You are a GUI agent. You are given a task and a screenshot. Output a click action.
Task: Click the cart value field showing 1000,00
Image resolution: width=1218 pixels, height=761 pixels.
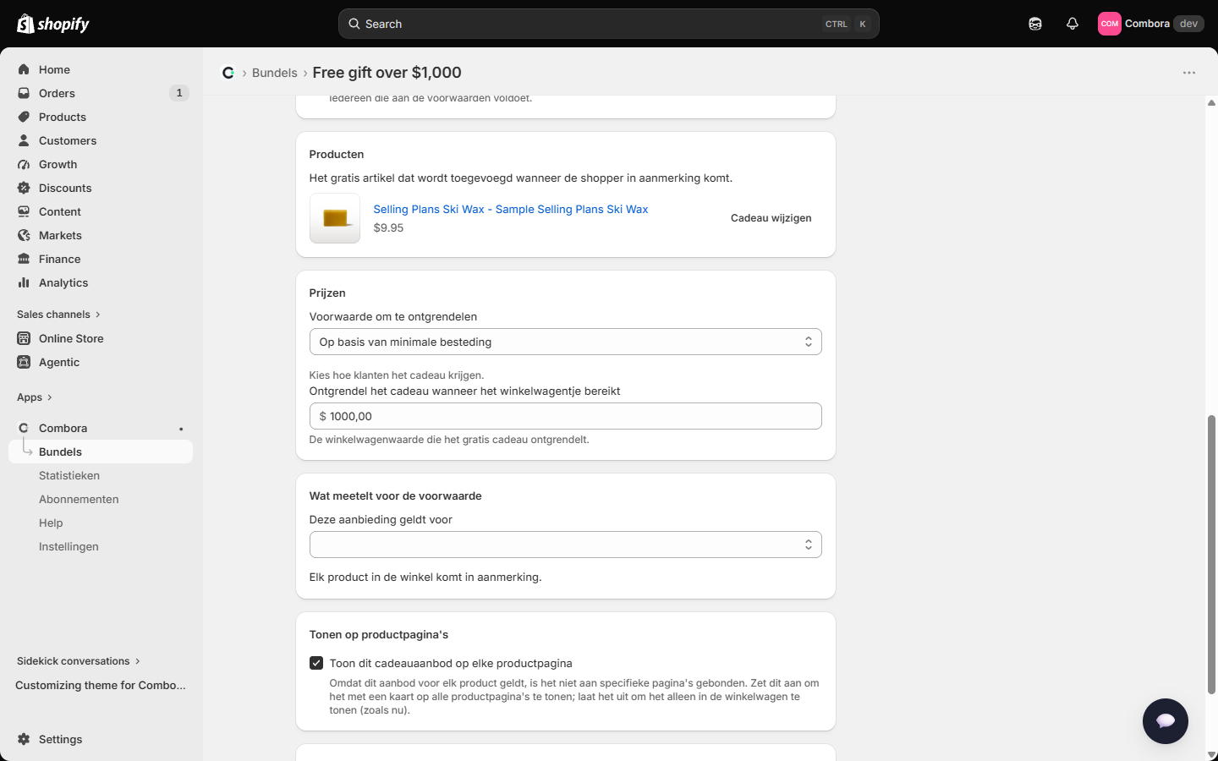tap(566, 416)
